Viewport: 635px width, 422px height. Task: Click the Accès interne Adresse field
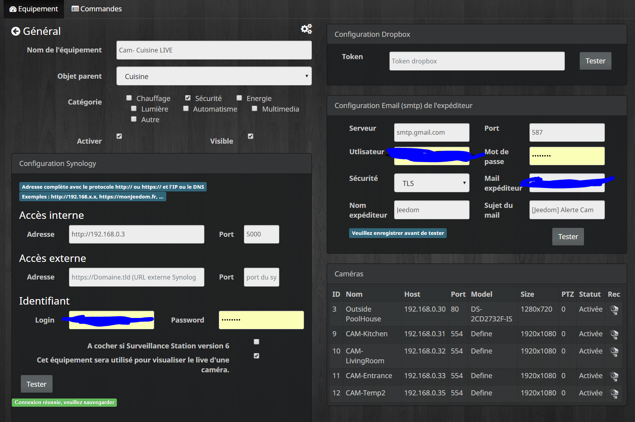(x=136, y=234)
